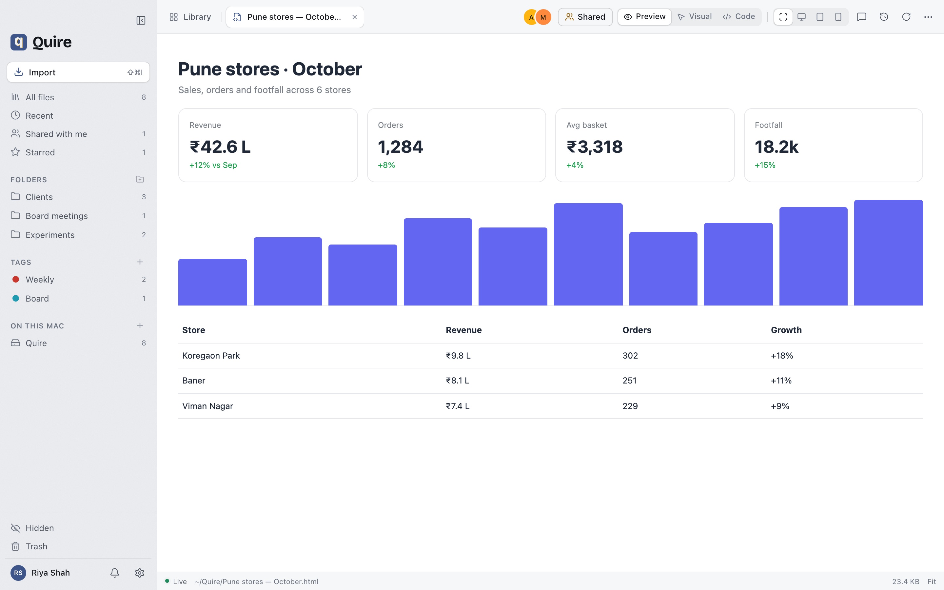Click avatar A collaborator
Screen dimensions: 944x590
pos(530,17)
